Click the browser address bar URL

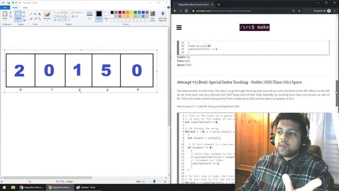click(224, 11)
